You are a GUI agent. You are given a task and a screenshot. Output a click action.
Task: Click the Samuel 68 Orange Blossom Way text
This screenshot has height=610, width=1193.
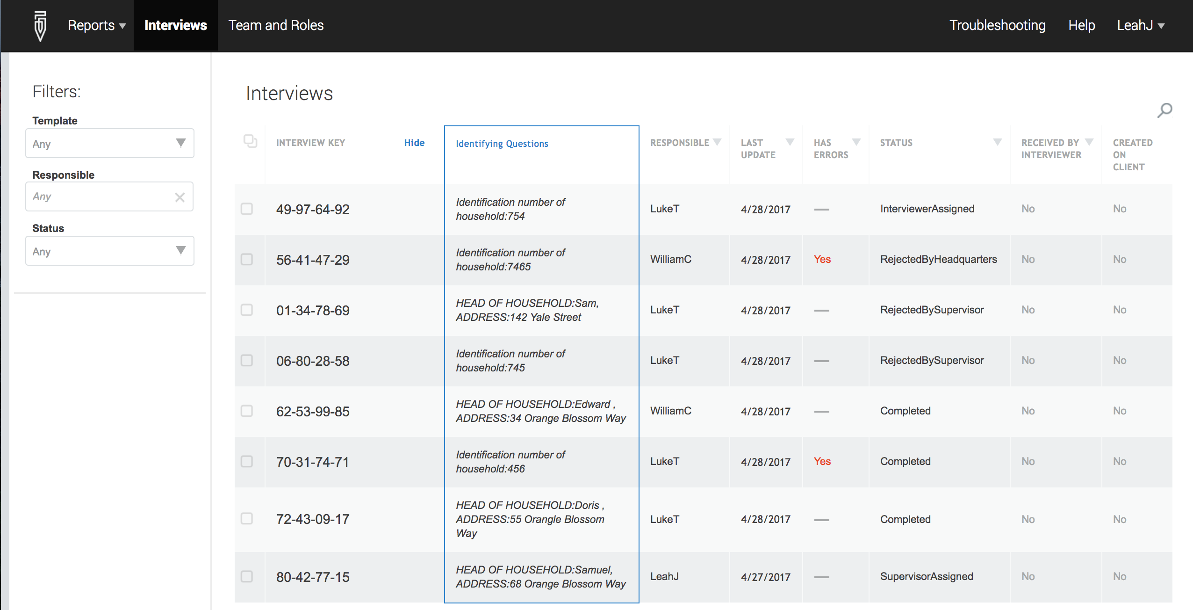click(x=541, y=577)
